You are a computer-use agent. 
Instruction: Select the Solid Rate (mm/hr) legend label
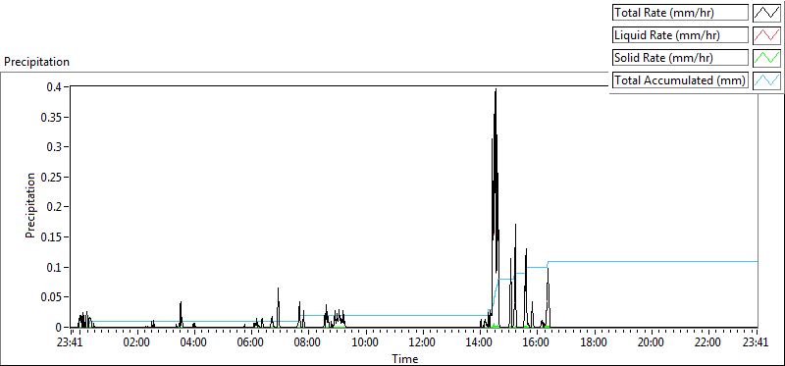click(680, 58)
